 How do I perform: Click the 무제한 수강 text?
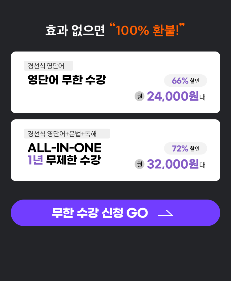click(x=73, y=160)
